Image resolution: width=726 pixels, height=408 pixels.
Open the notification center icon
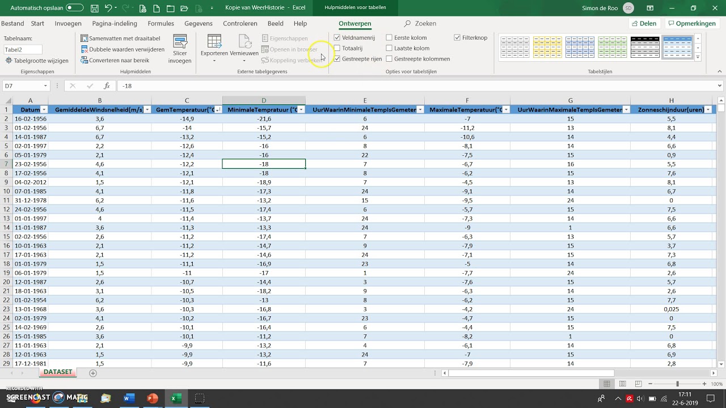click(x=711, y=398)
